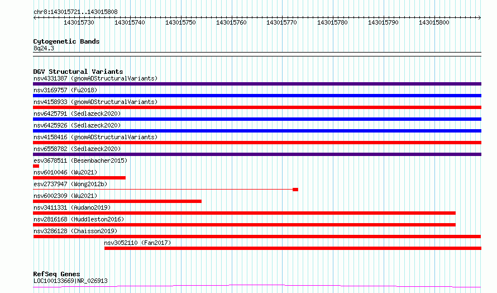Click the red bar of nsv3052110
Viewport: 497px width, 293px height.
[293, 248]
